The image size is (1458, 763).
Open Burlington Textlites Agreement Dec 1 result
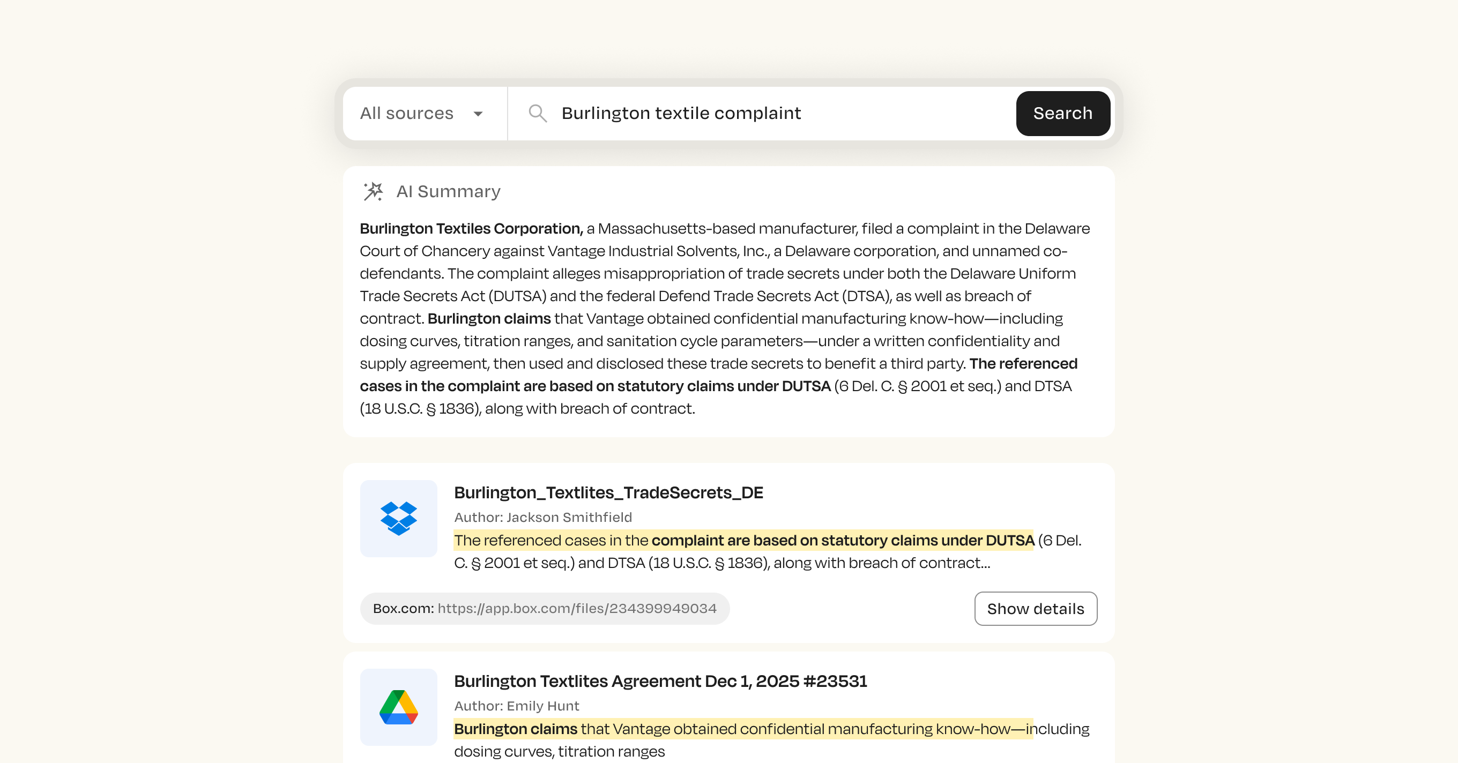660,681
